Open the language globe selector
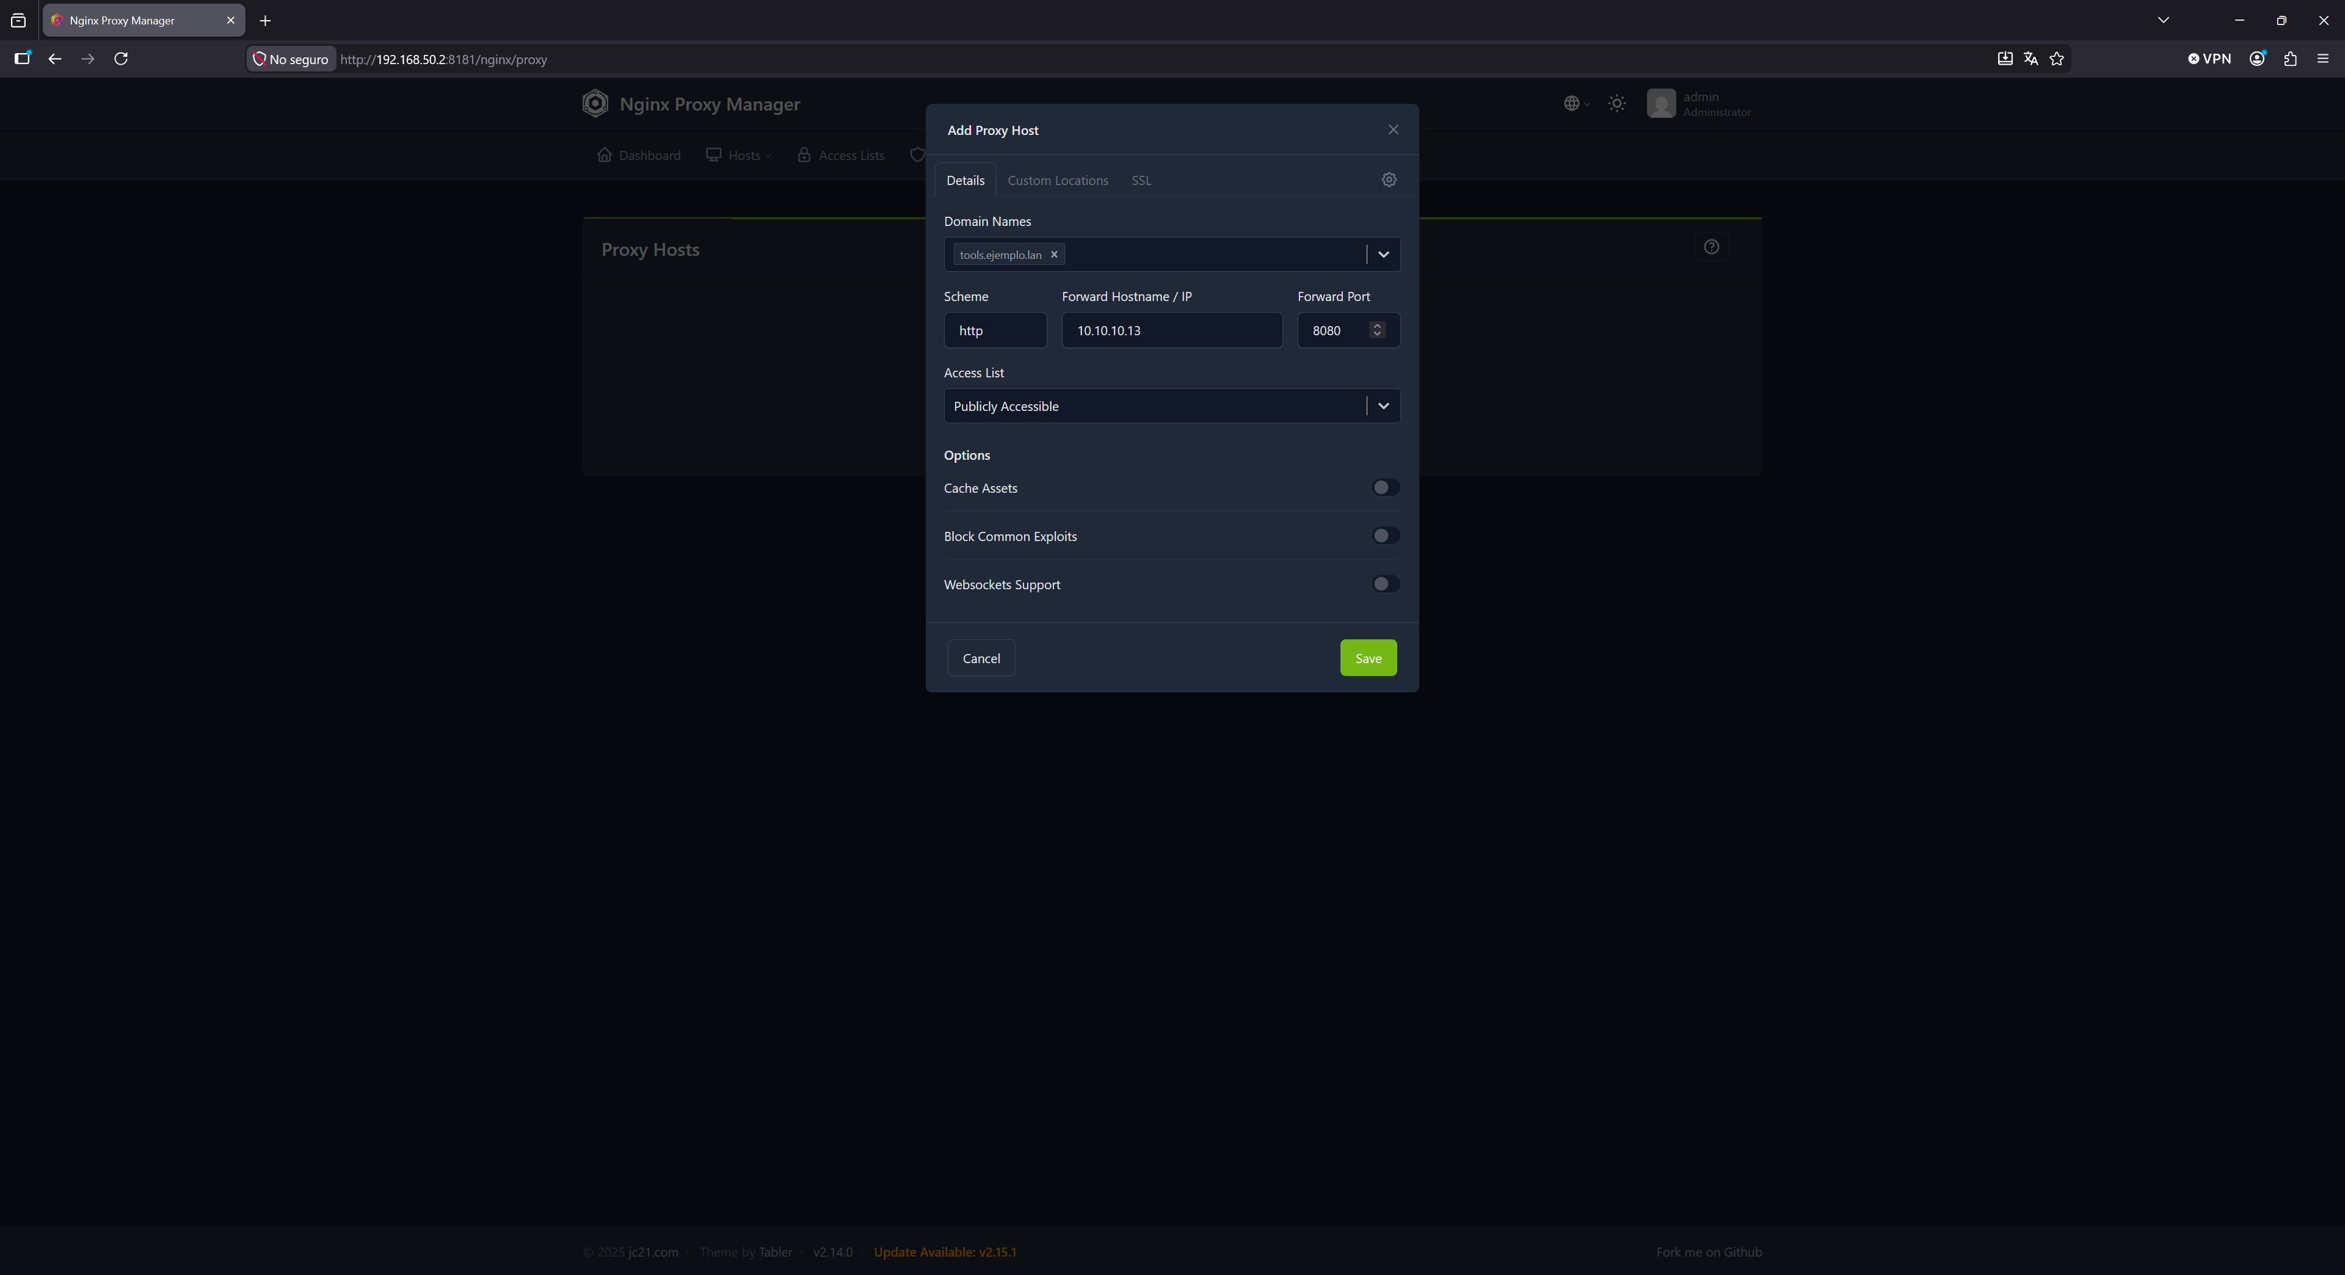 (1577, 104)
